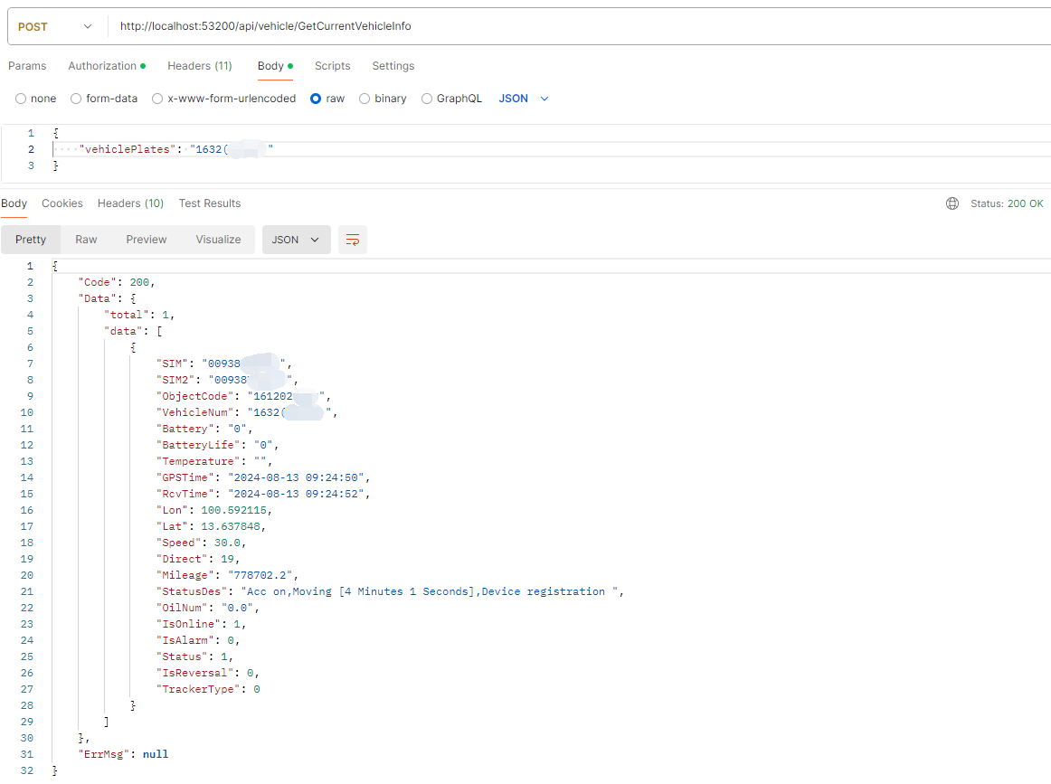Click the "total": 1 response line
This screenshot has width=1051, height=784.
(139, 315)
